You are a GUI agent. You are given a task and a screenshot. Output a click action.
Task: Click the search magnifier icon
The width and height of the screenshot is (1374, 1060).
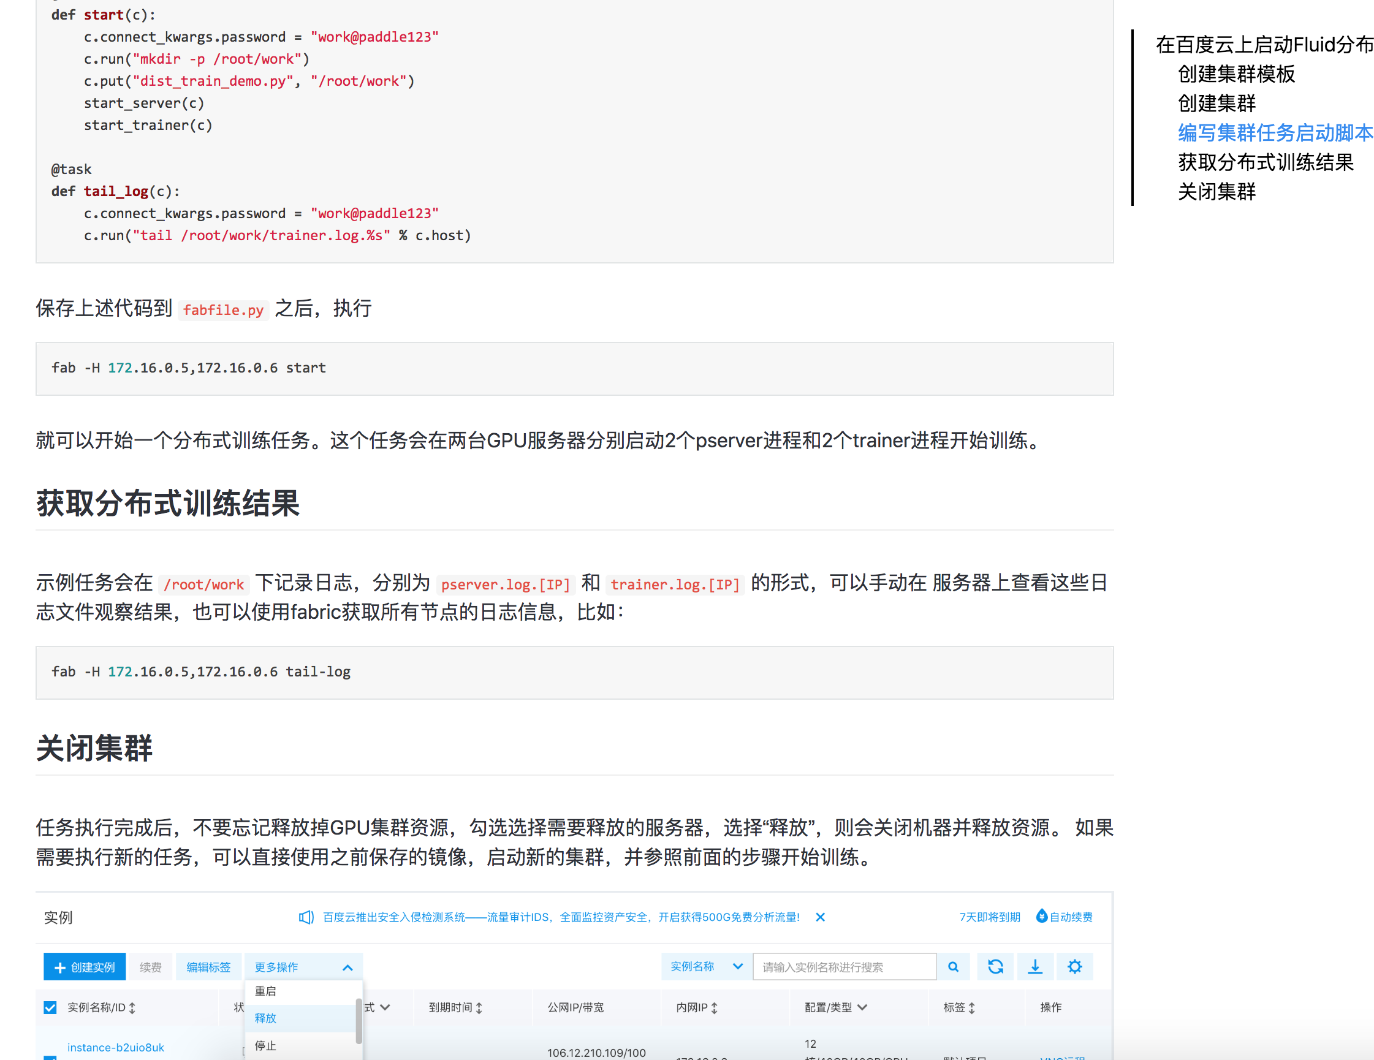coord(953,967)
